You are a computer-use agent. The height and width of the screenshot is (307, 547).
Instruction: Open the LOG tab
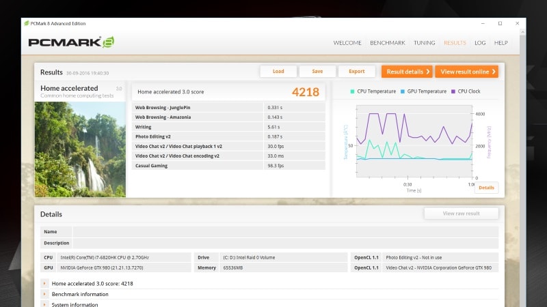point(480,43)
